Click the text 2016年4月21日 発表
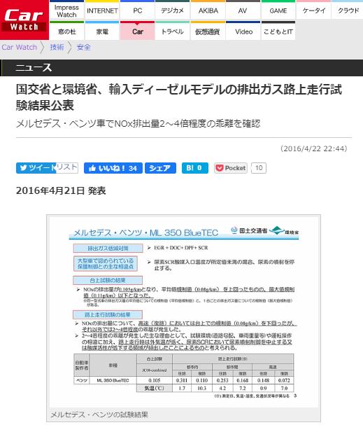 coord(61,190)
